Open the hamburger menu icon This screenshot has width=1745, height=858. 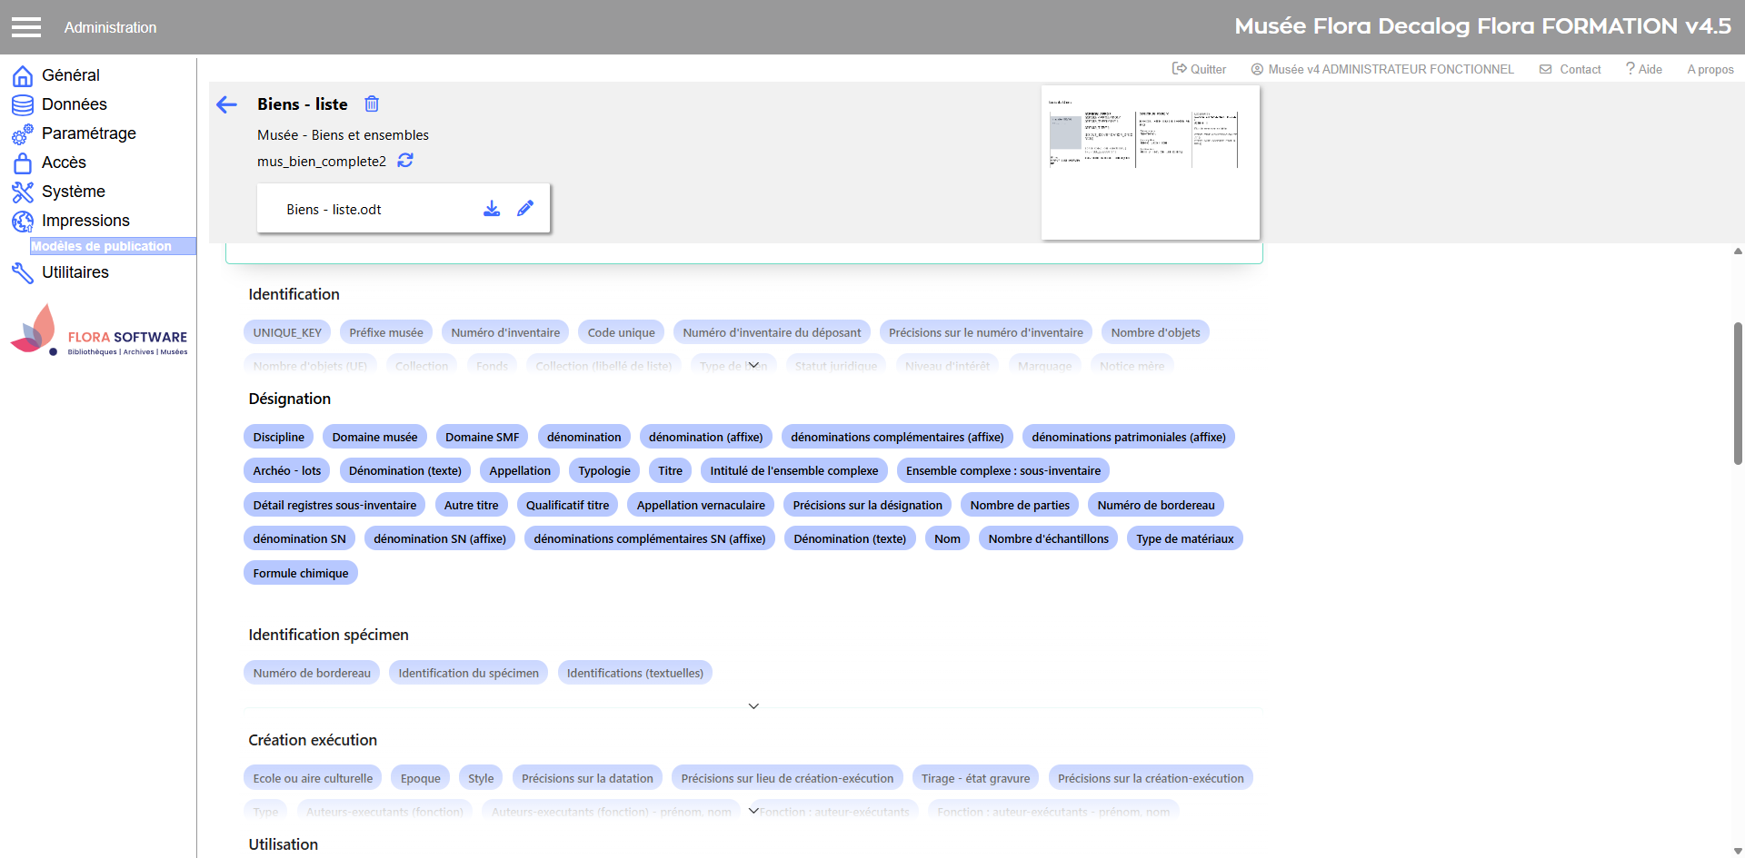click(x=26, y=27)
